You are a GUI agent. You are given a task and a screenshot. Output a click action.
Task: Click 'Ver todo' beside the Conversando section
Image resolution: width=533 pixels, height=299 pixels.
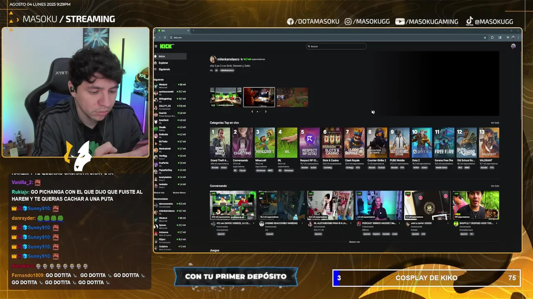pos(495,186)
